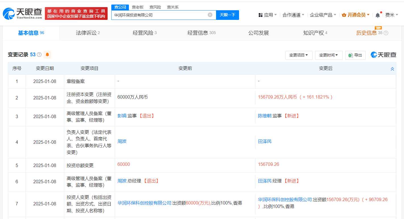
Task: Click the 开通会员 crown icon
Action: pos(344,15)
